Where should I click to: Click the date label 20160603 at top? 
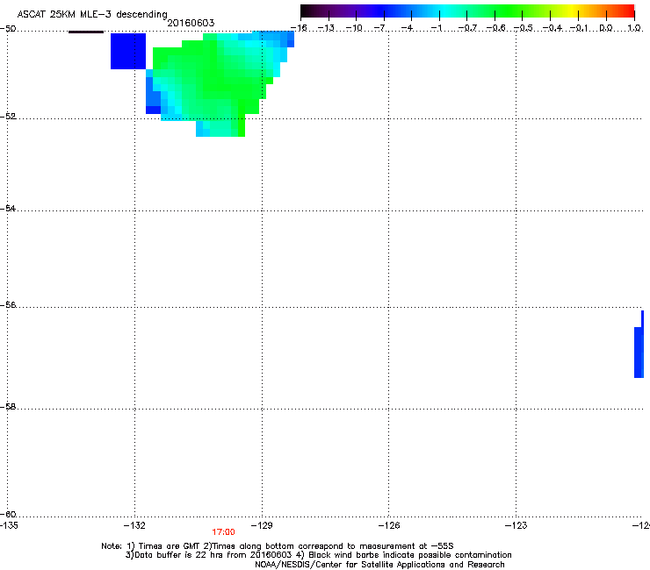pyautogui.click(x=191, y=23)
